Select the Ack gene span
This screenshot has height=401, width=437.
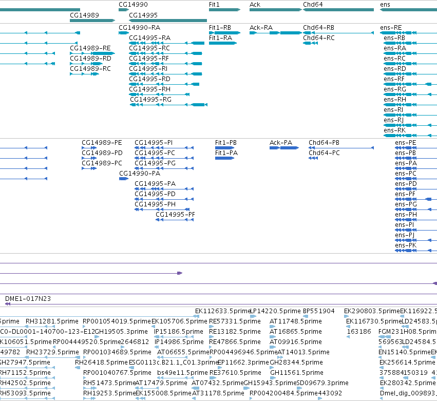(x=276, y=10)
